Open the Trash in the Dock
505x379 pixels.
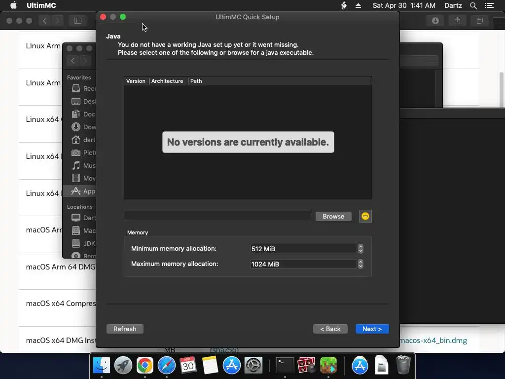(403, 365)
